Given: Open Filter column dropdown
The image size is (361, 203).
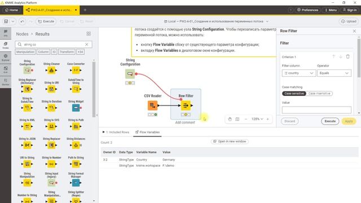Looking at the screenshot, I should [x=299, y=73].
